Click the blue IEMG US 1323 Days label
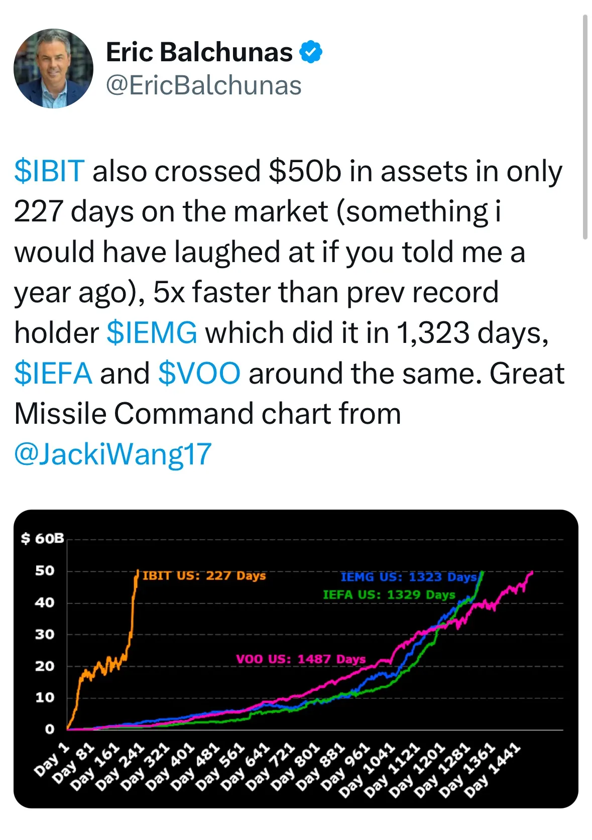 [408, 577]
